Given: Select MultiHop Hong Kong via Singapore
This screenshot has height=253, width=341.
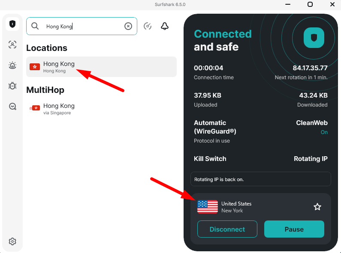Looking at the screenshot, I should 101,109.
